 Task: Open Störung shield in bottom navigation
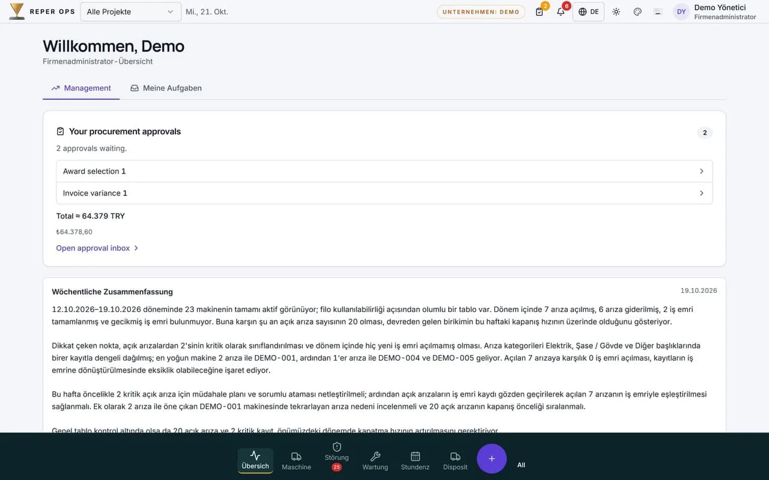tap(336, 457)
